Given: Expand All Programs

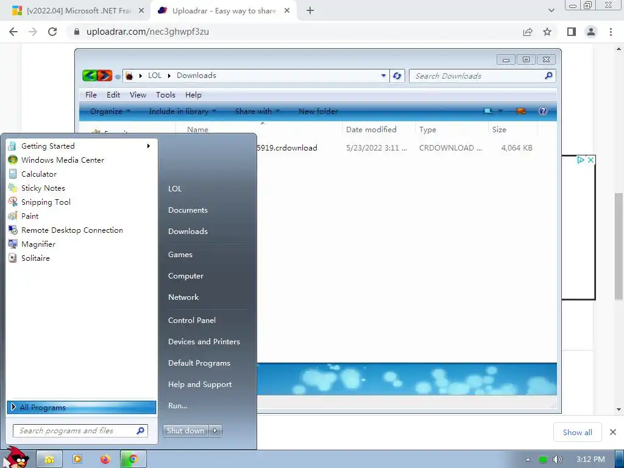Looking at the screenshot, I should click(x=81, y=407).
